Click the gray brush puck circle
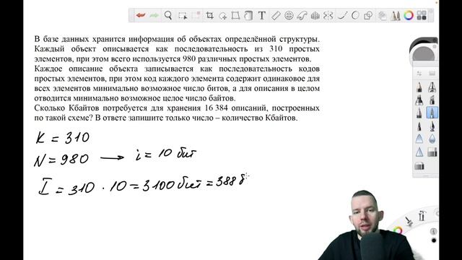 tap(424, 54)
